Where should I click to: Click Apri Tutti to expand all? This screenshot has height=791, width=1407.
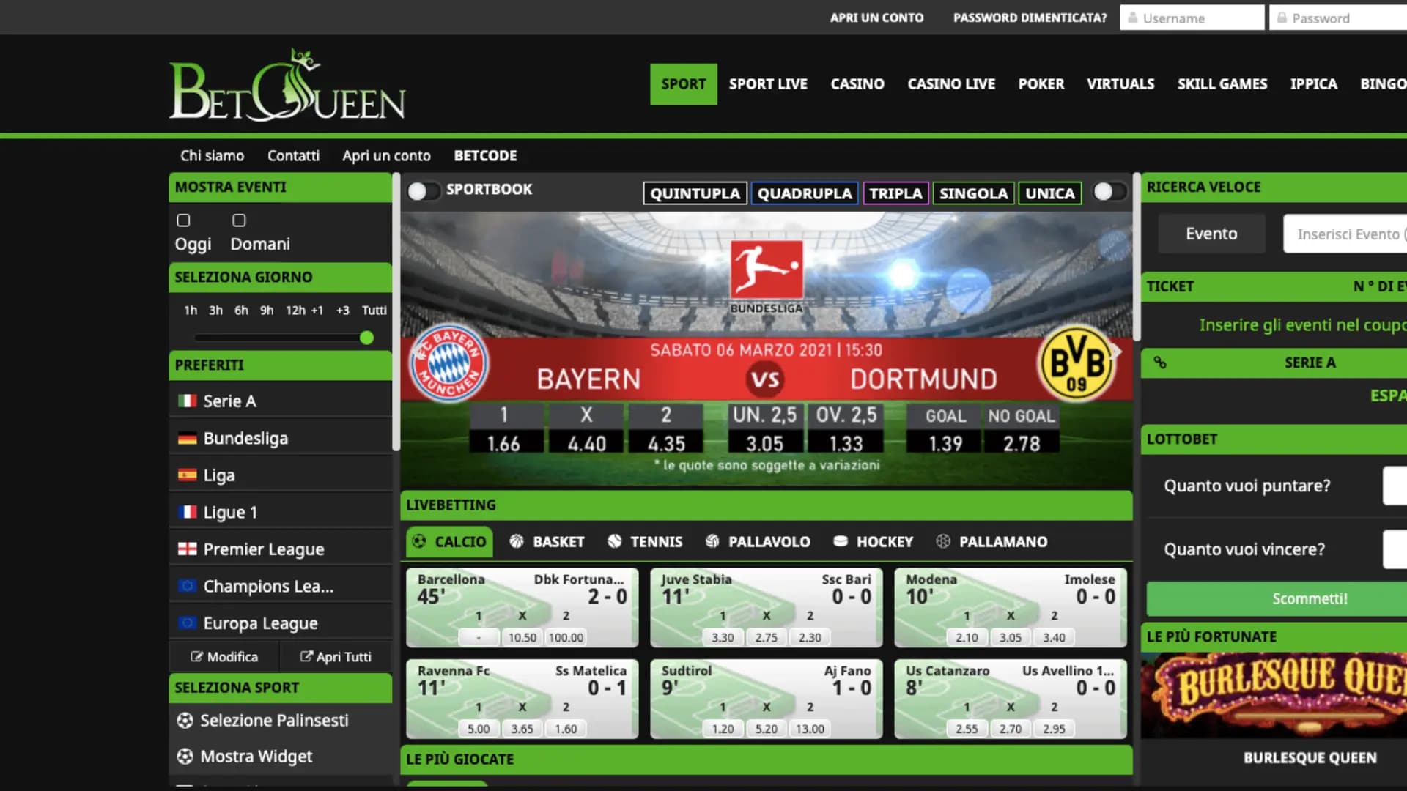[x=336, y=657]
